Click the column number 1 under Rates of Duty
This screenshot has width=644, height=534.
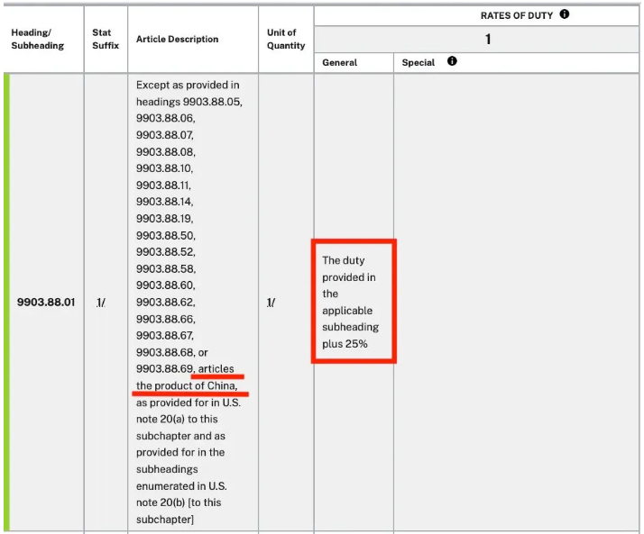pyautogui.click(x=488, y=40)
